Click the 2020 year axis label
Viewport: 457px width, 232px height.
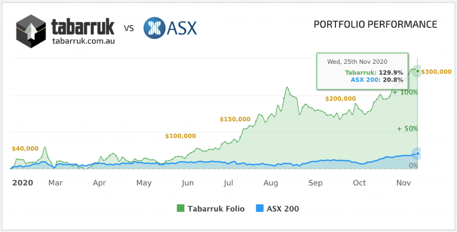[23, 183]
